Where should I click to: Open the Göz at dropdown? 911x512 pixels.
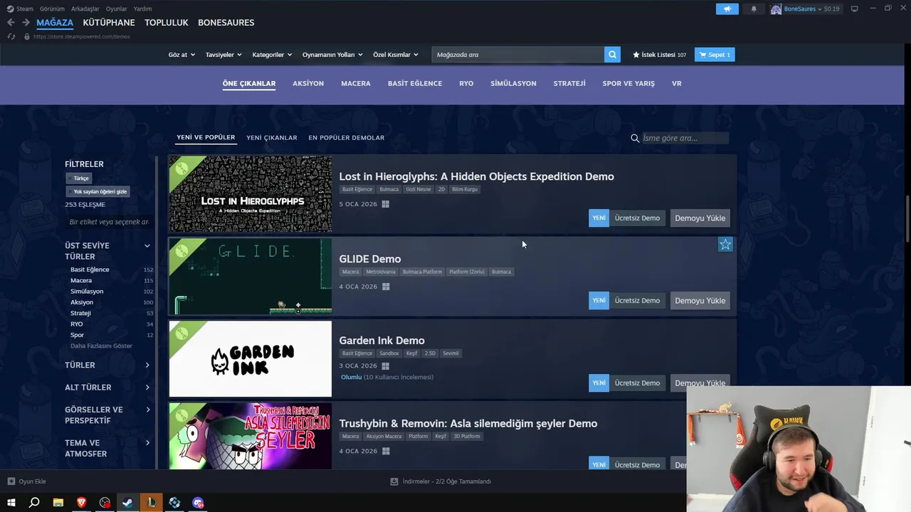pyautogui.click(x=181, y=55)
